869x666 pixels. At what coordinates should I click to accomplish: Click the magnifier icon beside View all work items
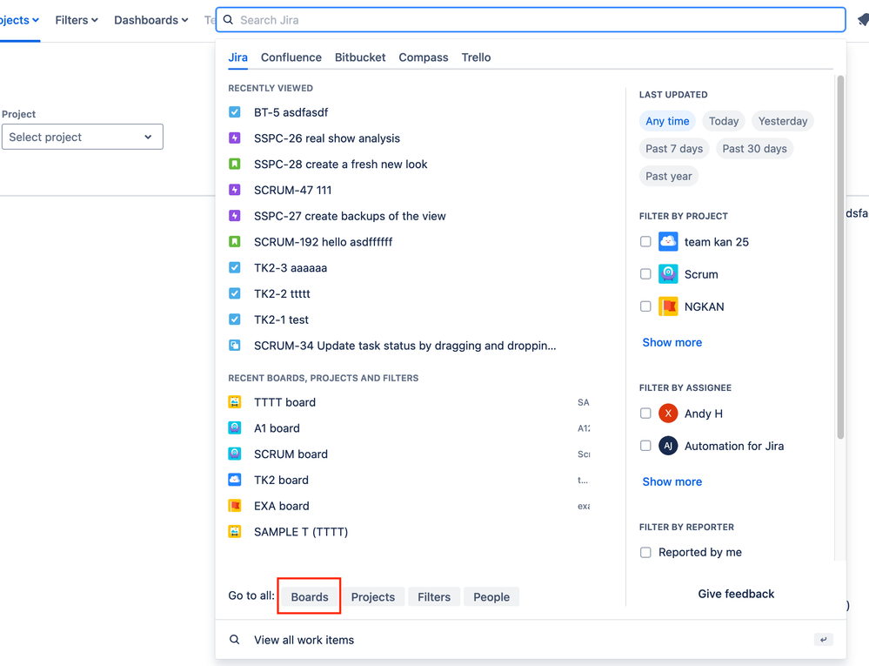pos(235,640)
